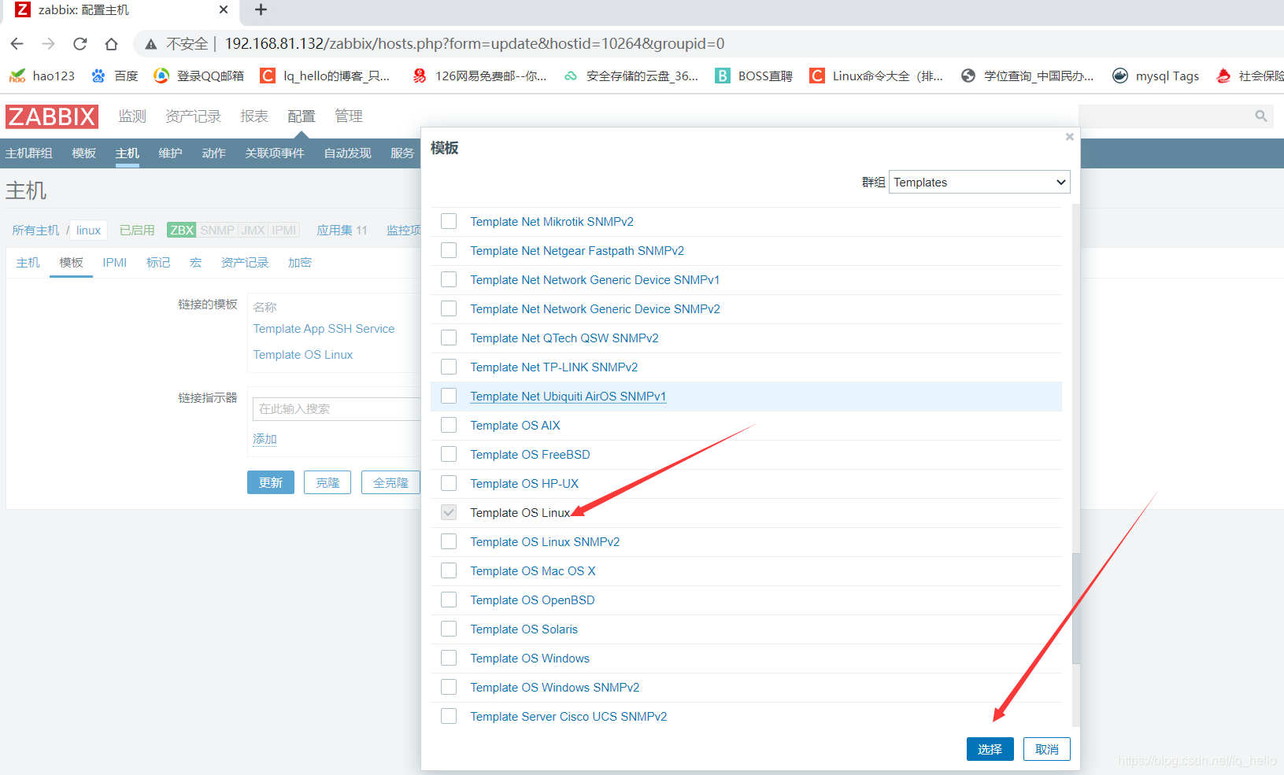
Task: Open the 资产记录 main menu
Action: click(193, 116)
